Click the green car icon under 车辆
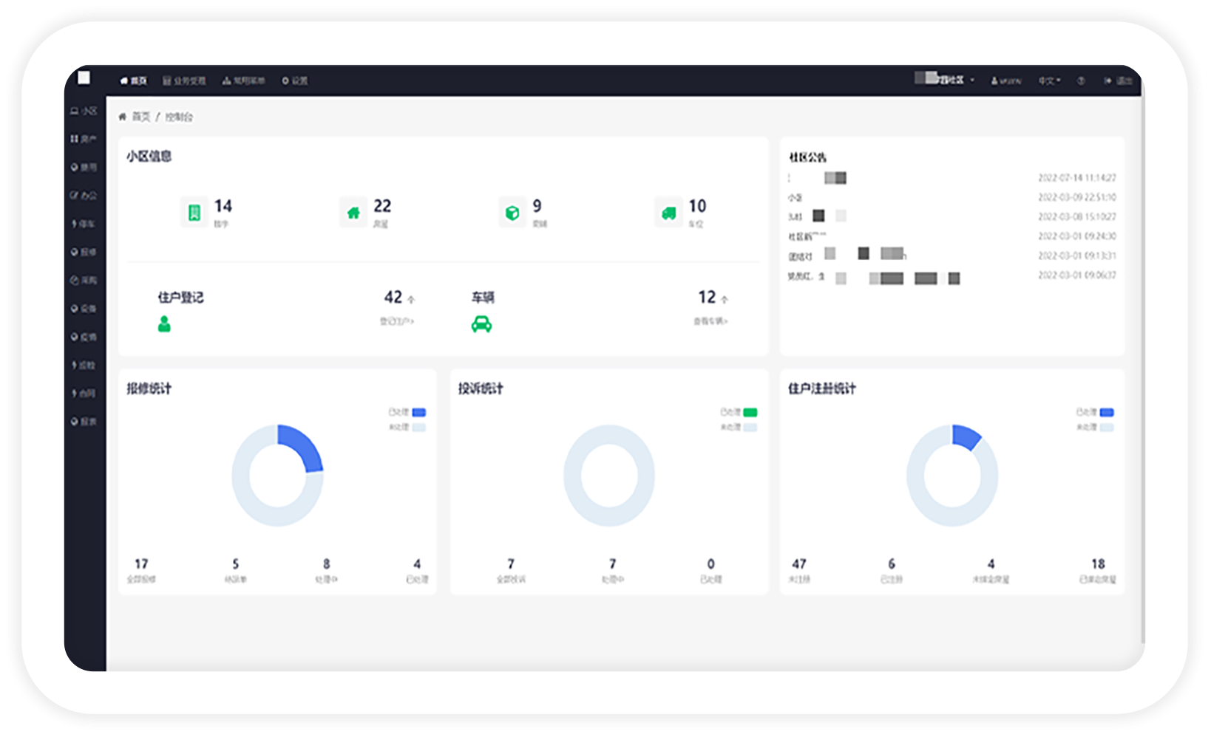The width and height of the screenshot is (1211, 737). pos(481,324)
